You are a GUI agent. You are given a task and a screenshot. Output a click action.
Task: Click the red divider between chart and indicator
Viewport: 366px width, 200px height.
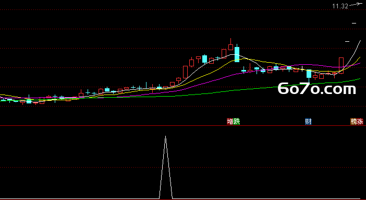pos(183,126)
